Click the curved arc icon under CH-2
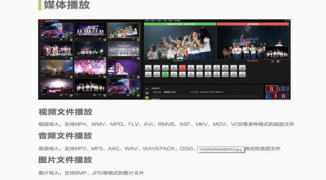Viewport: 326px width, 180px height. 99,39
